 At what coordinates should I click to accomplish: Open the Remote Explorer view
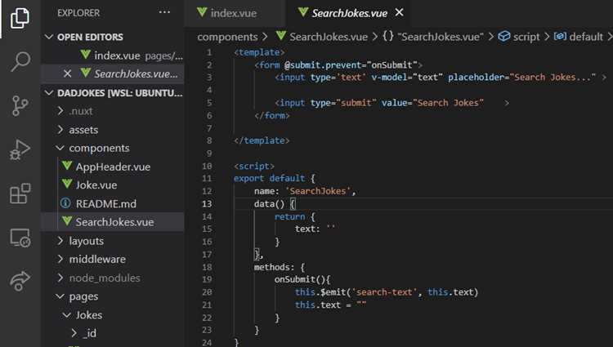click(20, 238)
